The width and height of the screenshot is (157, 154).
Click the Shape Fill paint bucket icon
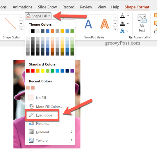point(28,16)
